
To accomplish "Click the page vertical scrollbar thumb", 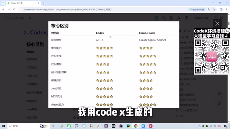I will [229, 23].
